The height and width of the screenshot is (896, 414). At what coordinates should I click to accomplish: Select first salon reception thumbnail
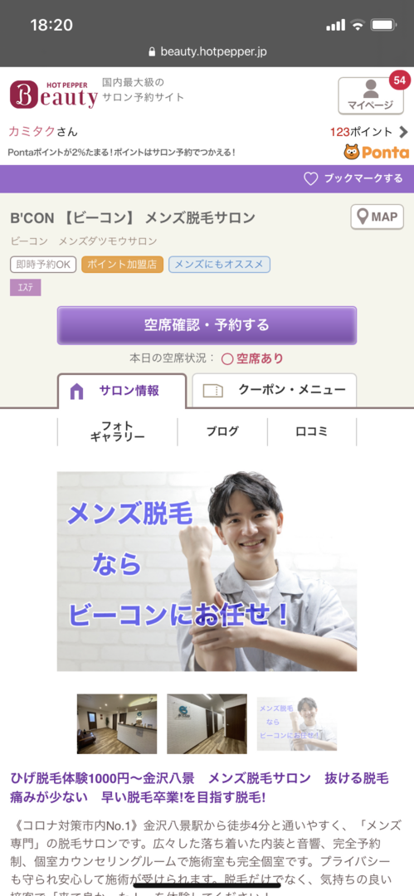pyautogui.click(x=117, y=724)
